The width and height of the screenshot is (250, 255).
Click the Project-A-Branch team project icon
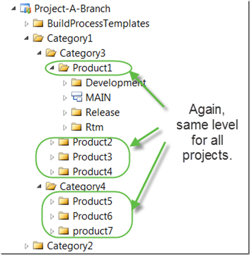(25, 8)
